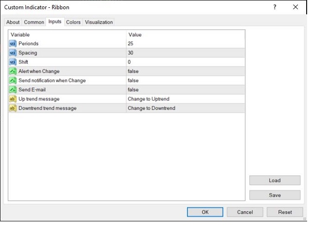Screen dimensions: 311x233
Task: Reset inputs with the Reset button
Action: point(285,212)
